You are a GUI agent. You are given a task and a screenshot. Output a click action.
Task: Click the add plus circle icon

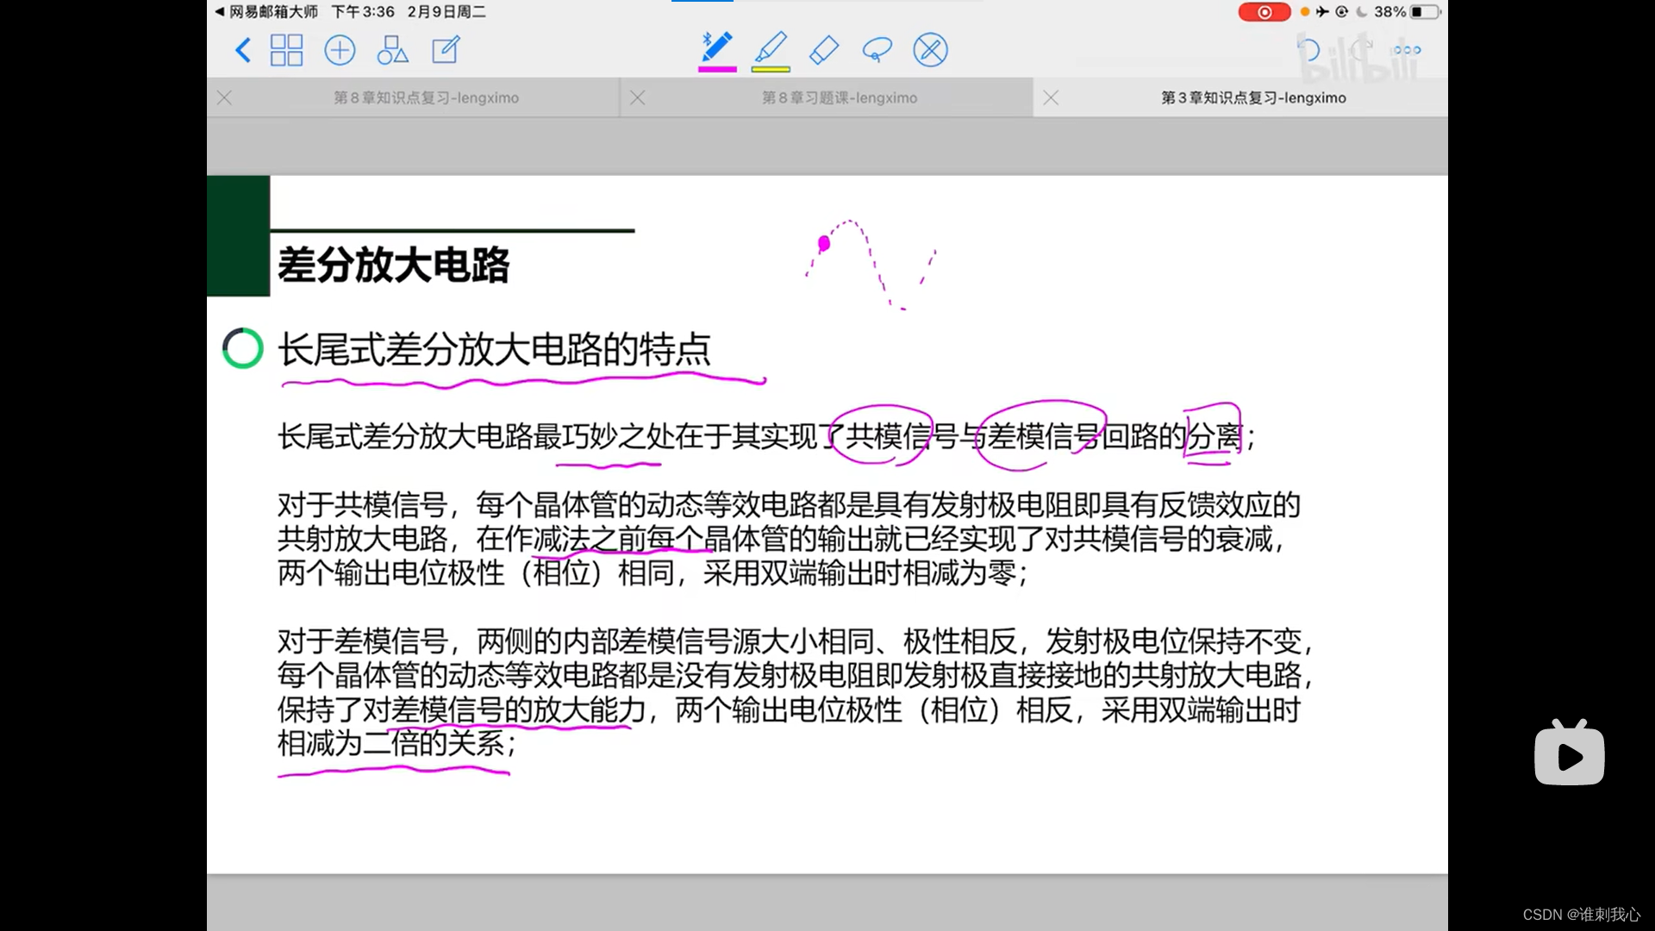340,50
